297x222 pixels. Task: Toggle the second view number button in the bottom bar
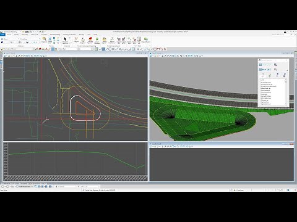point(42,186)
